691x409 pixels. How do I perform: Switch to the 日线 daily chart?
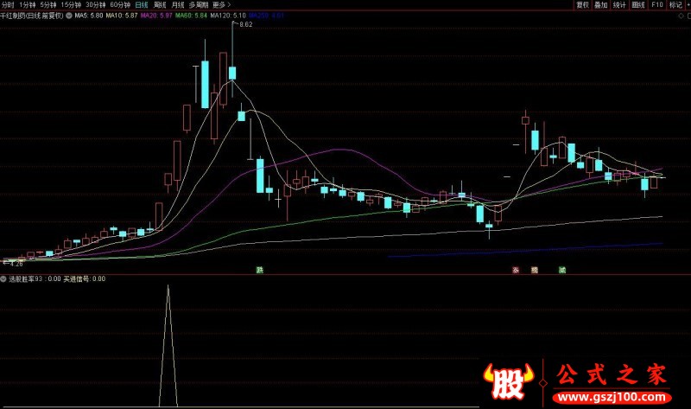coord(142,5)
